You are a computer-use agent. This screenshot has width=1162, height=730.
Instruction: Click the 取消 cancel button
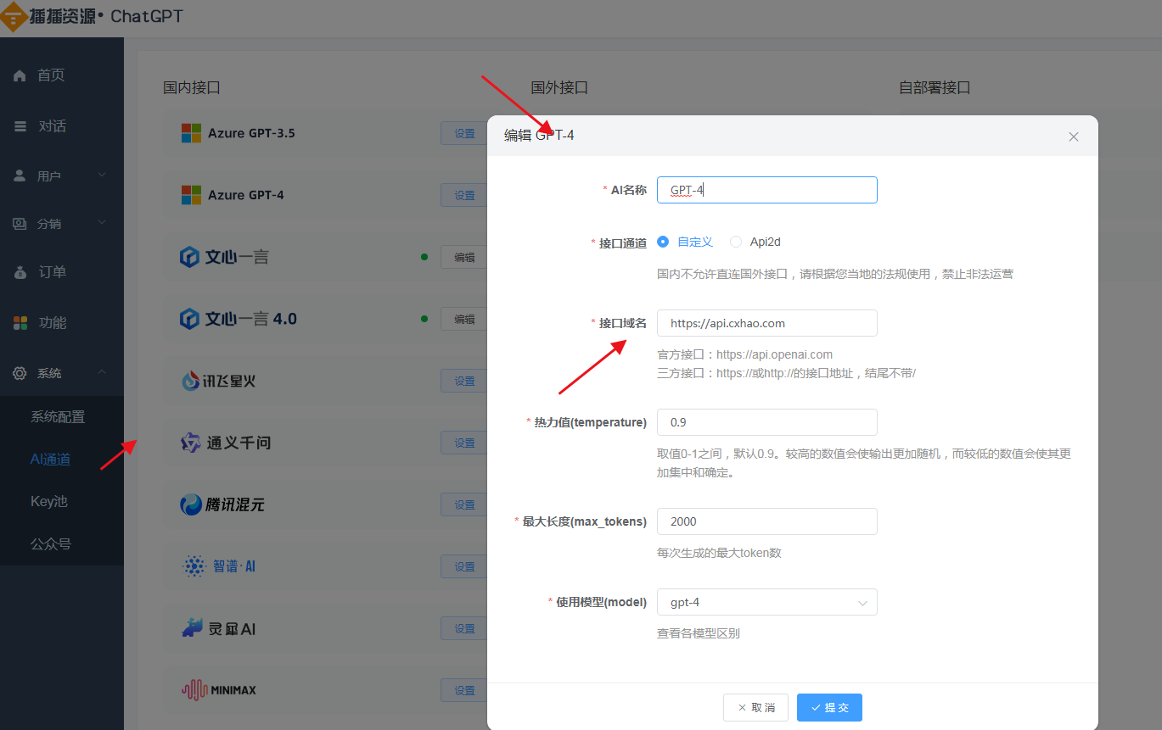point(755,707)
